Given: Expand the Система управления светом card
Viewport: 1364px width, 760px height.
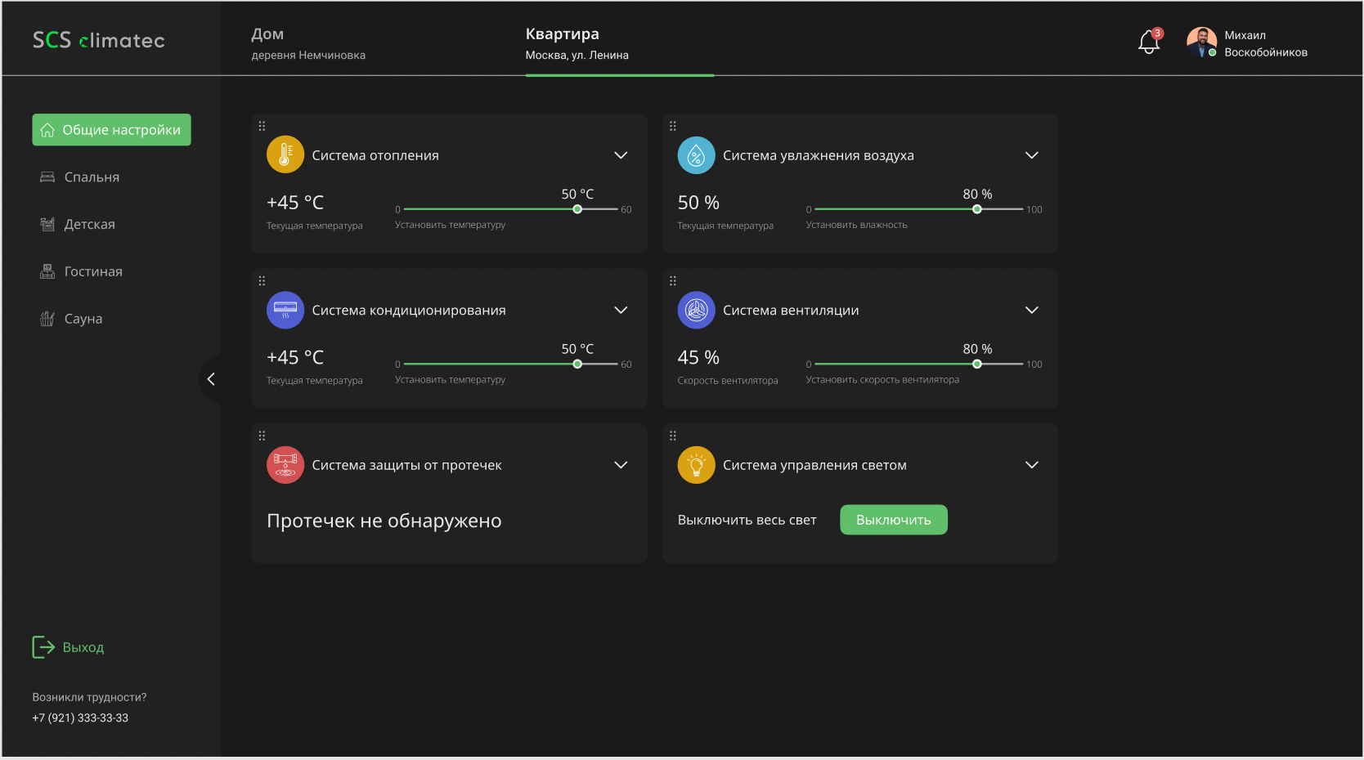Looking at the screenshot, I should click(x=1031, y=465).
